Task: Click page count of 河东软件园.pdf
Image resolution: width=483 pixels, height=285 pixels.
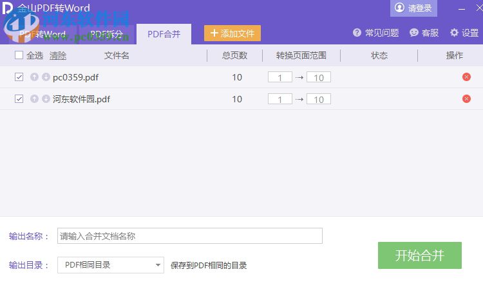Action: 237,99
